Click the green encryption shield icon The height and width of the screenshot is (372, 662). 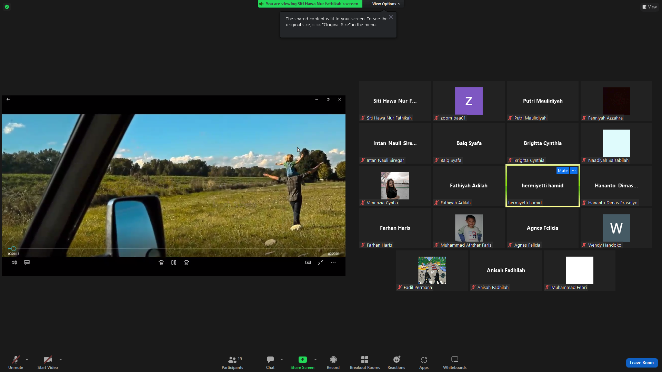[x=7, y=7]
